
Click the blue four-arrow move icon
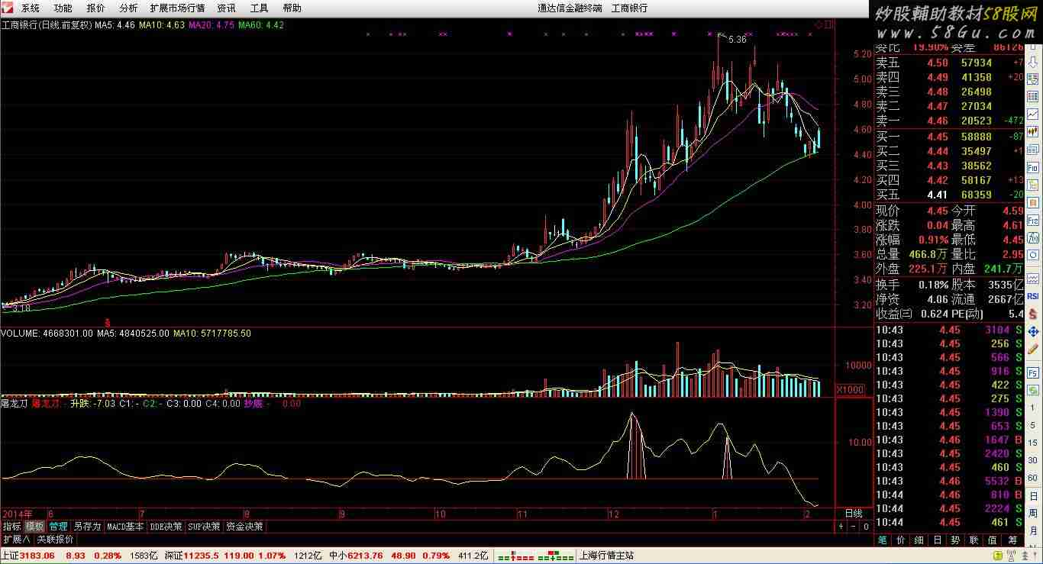click(1033, 331)
